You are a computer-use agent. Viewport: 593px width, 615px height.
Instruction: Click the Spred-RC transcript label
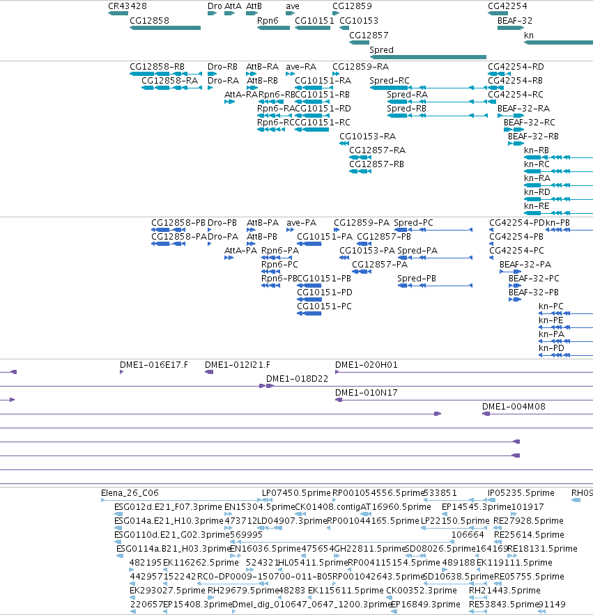click(390, 81)
